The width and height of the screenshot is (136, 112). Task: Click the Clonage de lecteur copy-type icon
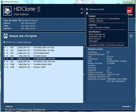pyautogui.click(x=19, y=21)
